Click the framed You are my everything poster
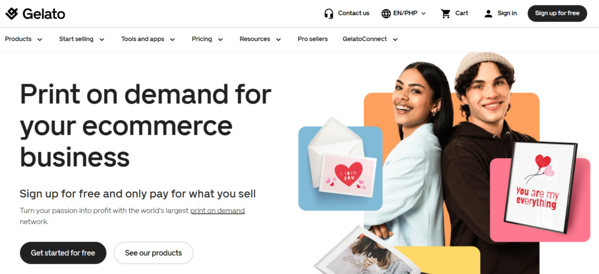The height and width of the screenshot is (274, 599). pyautogui.click(x=541, y=187)
